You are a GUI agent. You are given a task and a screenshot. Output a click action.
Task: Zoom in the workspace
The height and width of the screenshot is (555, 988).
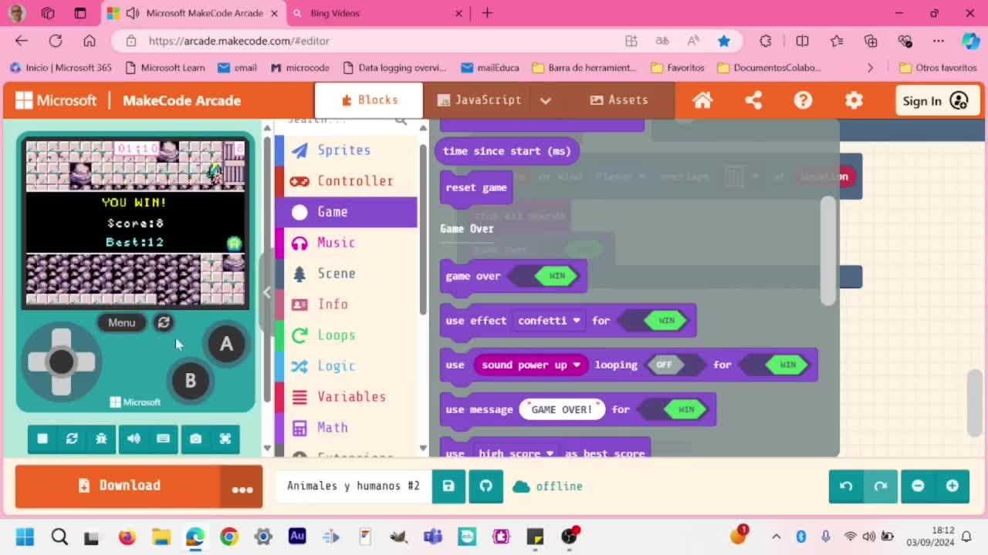click(952, 486)
